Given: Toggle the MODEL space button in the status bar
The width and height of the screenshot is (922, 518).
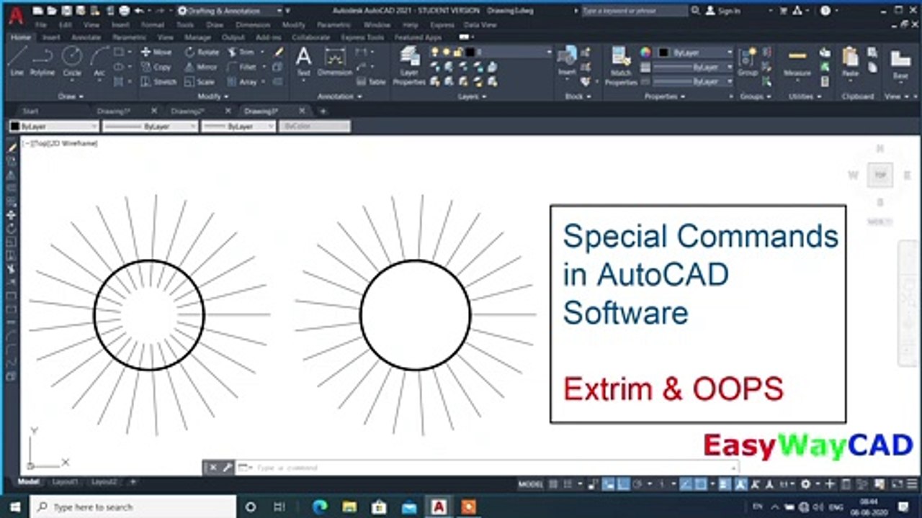Looking at the screenshot, I should (x=530, y=485).
